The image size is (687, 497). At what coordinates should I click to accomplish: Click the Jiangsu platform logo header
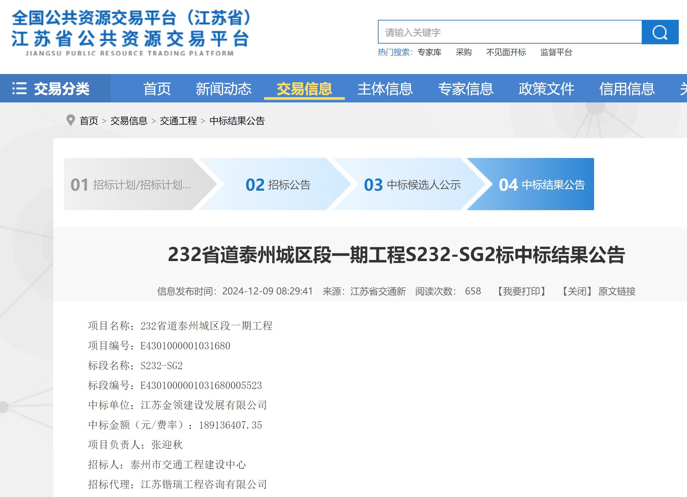pos(131,33)
